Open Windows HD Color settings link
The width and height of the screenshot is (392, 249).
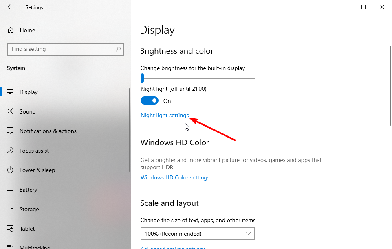[x=175, y=177]
